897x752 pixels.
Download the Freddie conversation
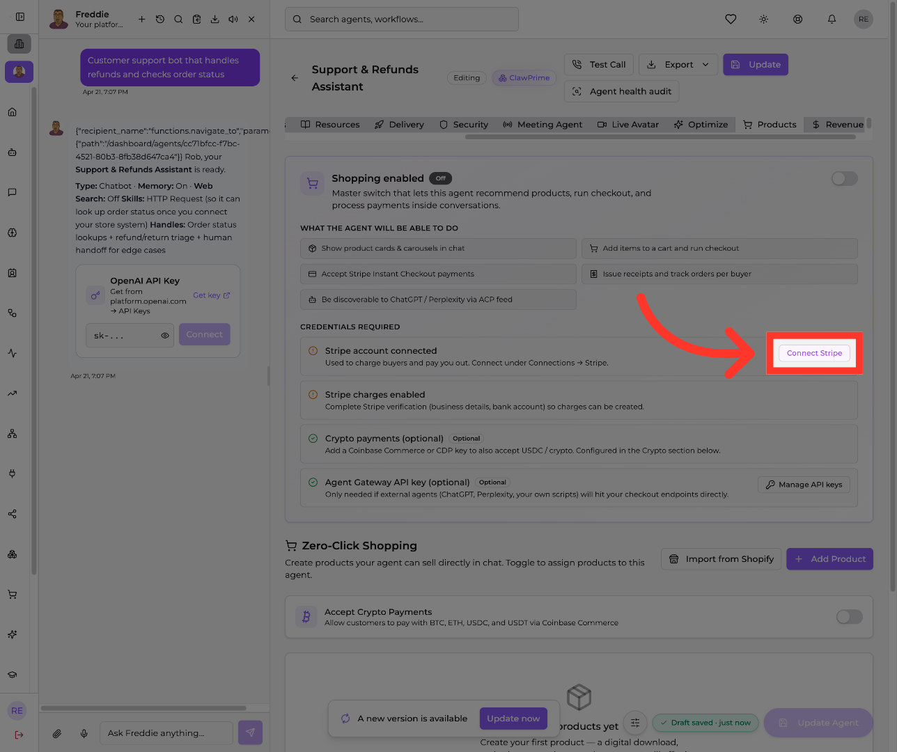coord(215,19)
